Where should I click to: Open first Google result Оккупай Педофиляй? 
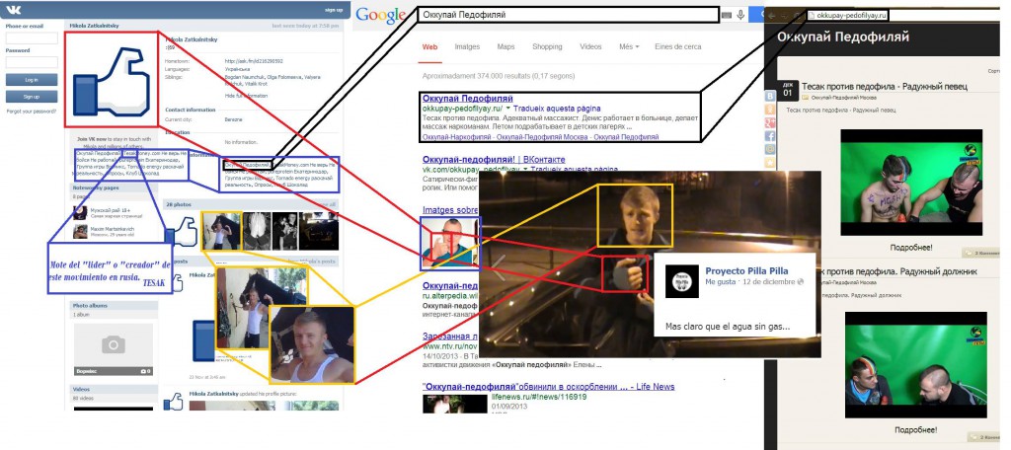click(x=467, y=99)
